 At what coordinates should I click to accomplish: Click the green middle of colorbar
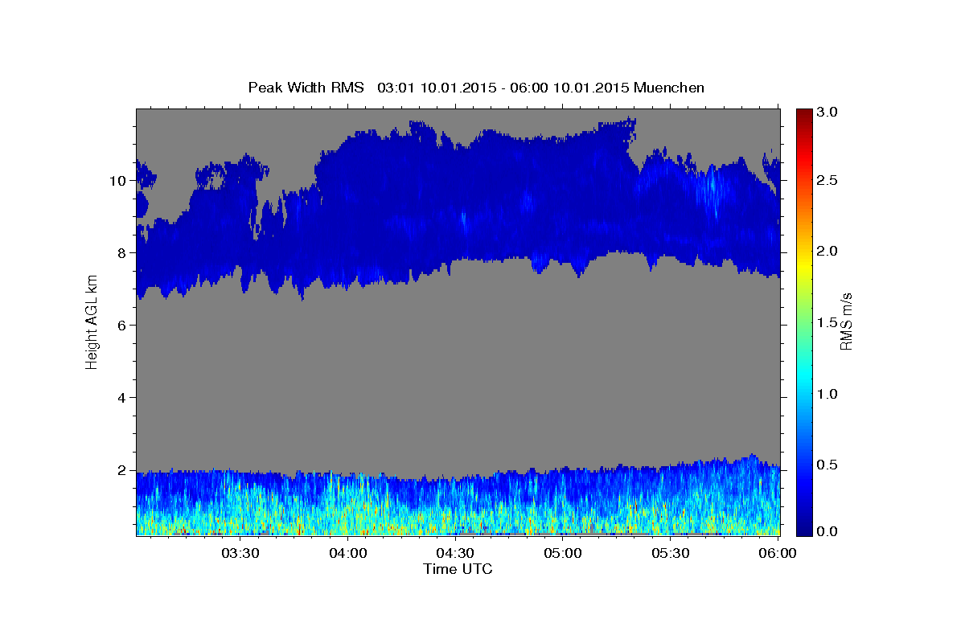pyautogui.click(x=804, y=321)
